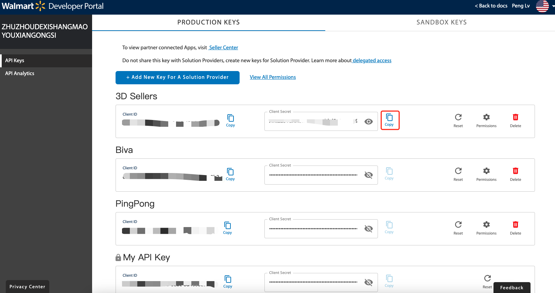
Task: Open the delegated access link
Action: [372, 61]
